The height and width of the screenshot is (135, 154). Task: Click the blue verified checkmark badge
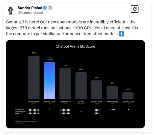pyautogui.click(x=45, y=8)
